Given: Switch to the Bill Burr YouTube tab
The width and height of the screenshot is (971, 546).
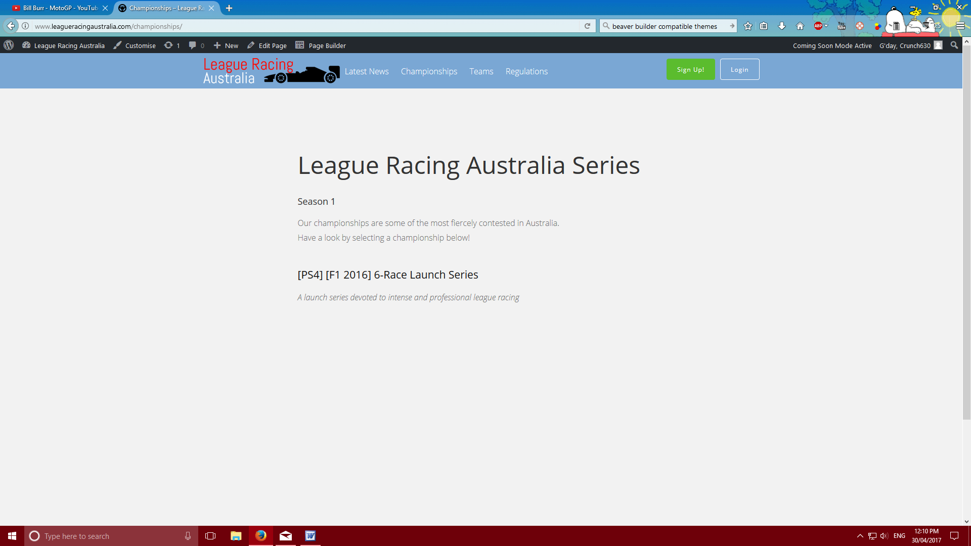Looking at the screenshot, I should click(x=60, y=8).
